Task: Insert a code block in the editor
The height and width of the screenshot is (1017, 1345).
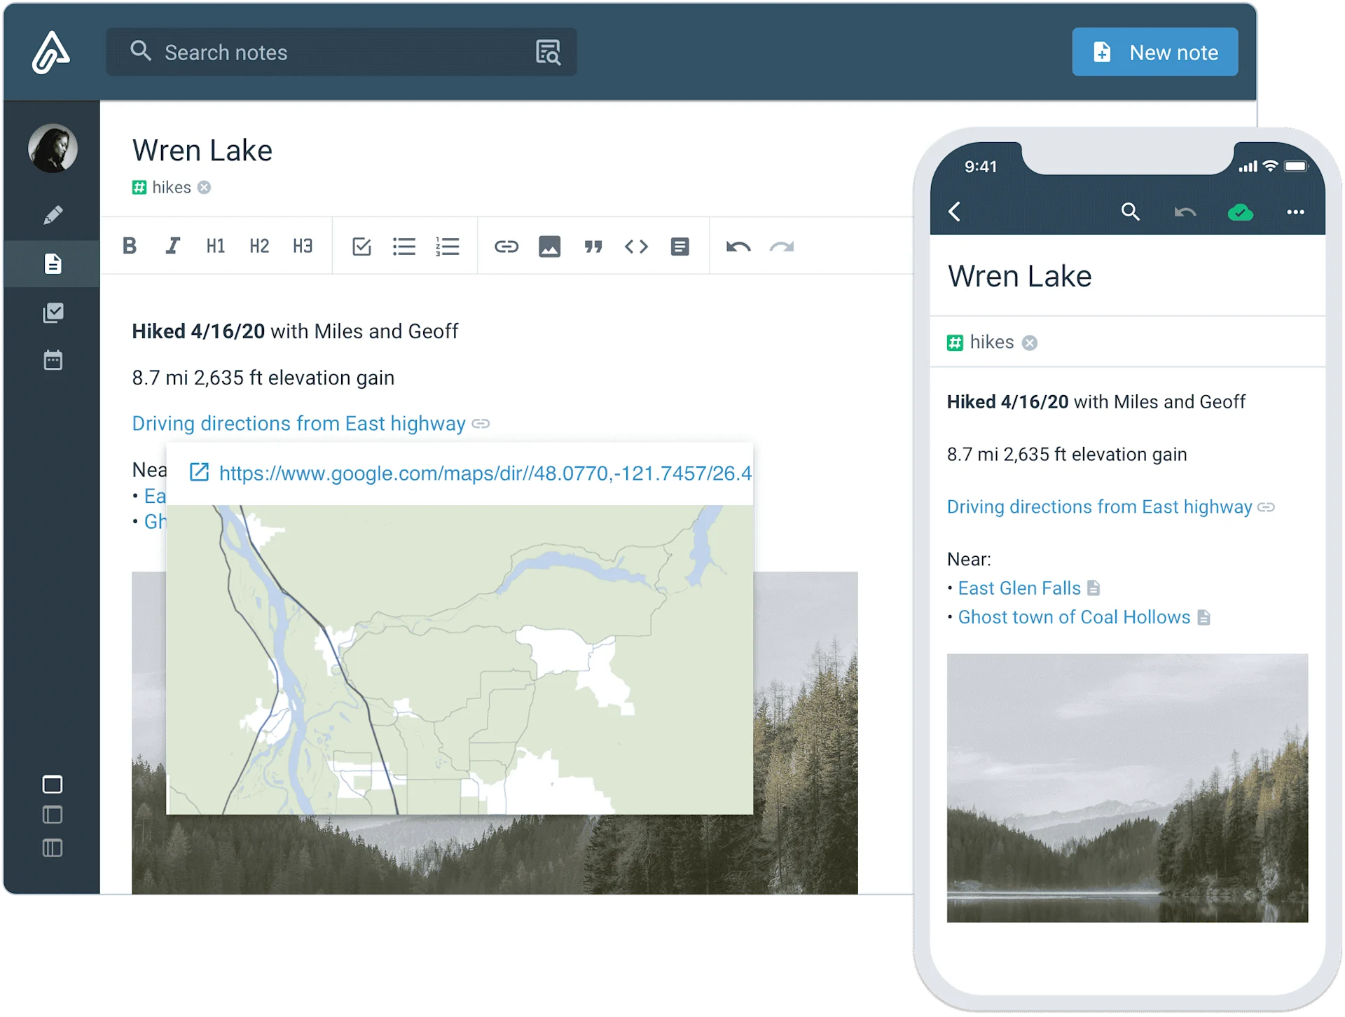Action: click(x=637, y=246)
